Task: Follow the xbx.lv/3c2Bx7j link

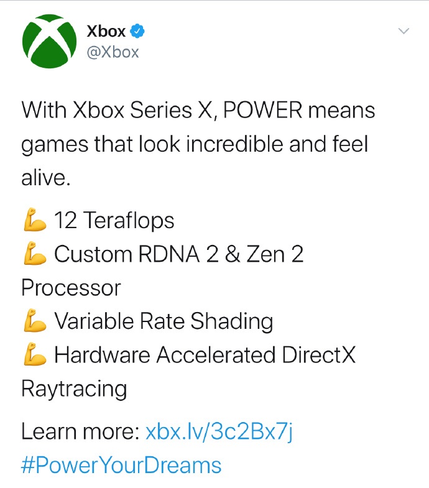Action: [218, 431]
